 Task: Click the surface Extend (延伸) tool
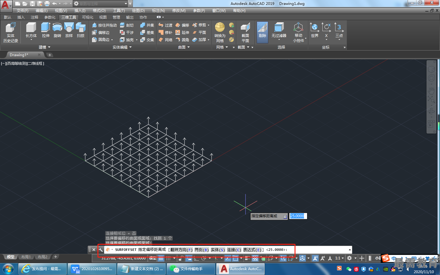(x=182, y=32)
